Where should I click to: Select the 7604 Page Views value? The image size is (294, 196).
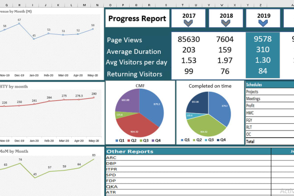(225, 39)
